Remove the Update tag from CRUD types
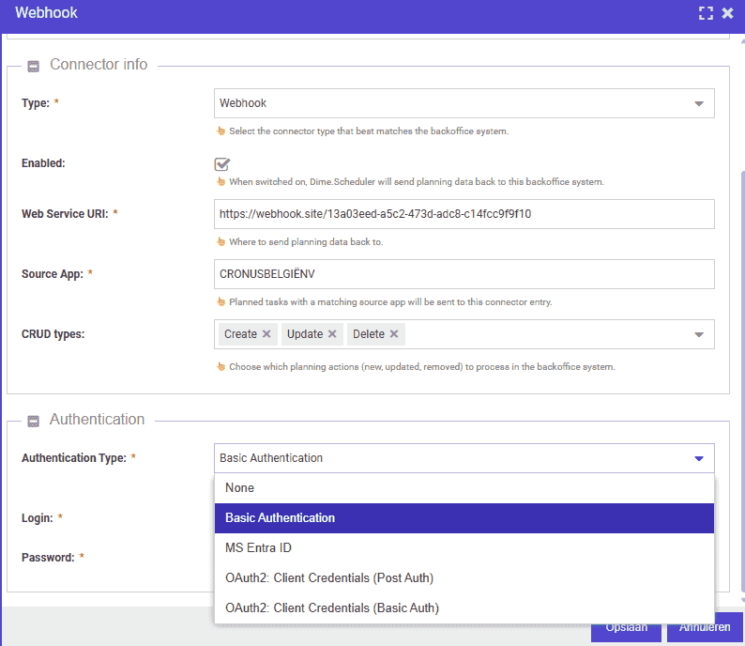The width and height of the screenshot is (745, 646). [332, 334]
